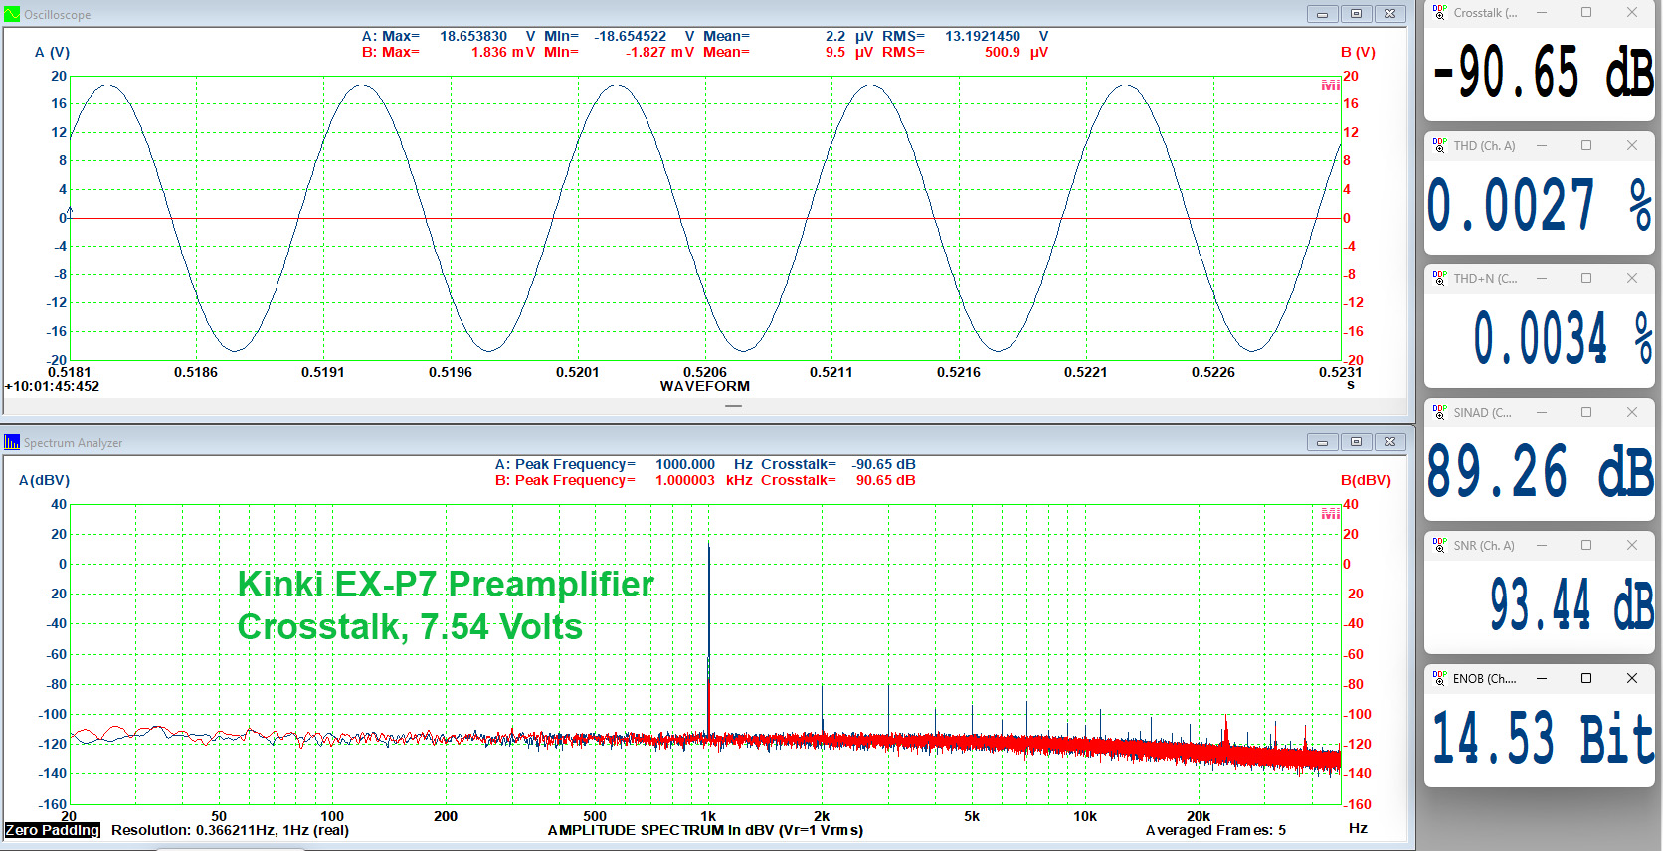
Task: Click the Oscilloscope window title icon
Action: pos(12,14)
